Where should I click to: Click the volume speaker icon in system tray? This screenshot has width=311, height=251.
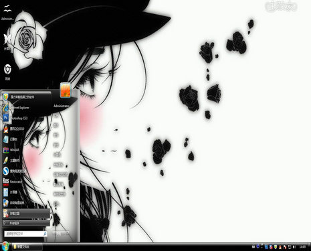coord(294,247)
